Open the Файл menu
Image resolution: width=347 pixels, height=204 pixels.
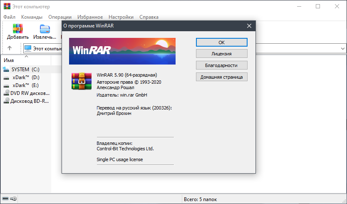(10, 17)
